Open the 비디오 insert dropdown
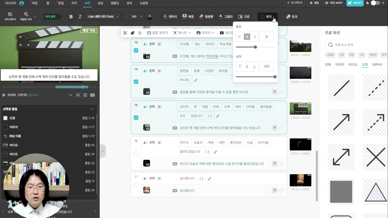 [226, 33]
